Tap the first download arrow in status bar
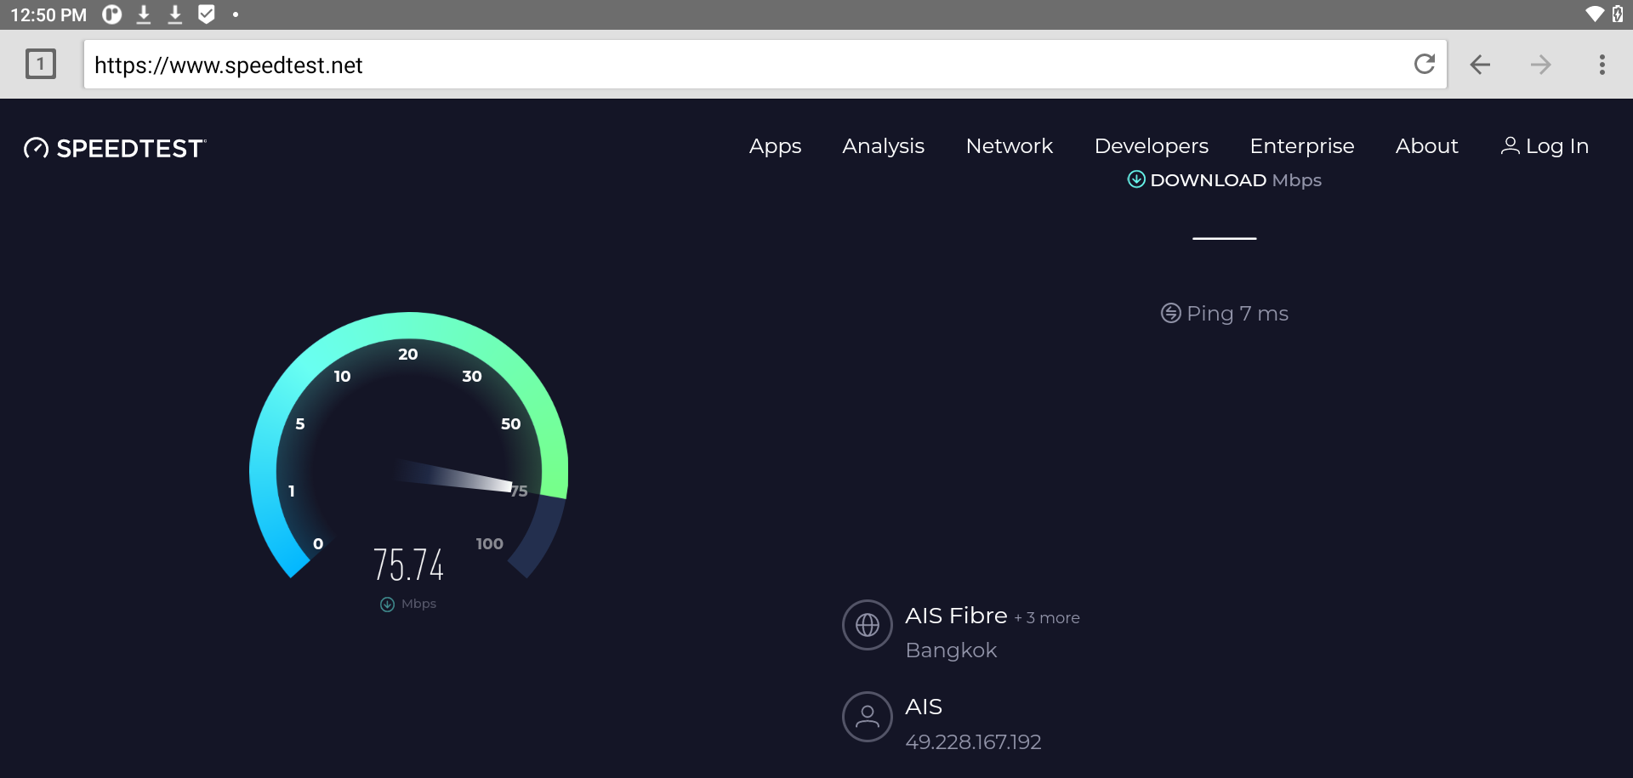This screenshot has width=1633, height=778. [x=144, y=14]
